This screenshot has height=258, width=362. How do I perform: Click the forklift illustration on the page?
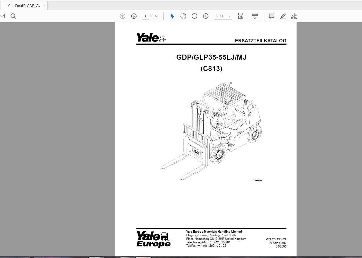click(x=211, y=131)
